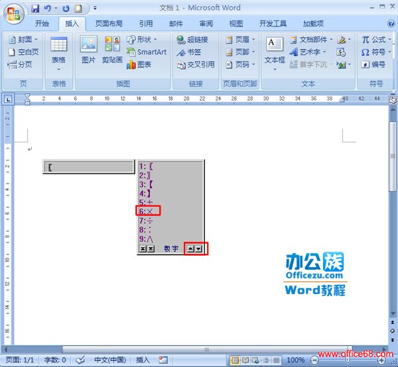This screenshot has width=398, height=367.
Task: Switch to the 开始 tab
Action: (x=42, y=24)
